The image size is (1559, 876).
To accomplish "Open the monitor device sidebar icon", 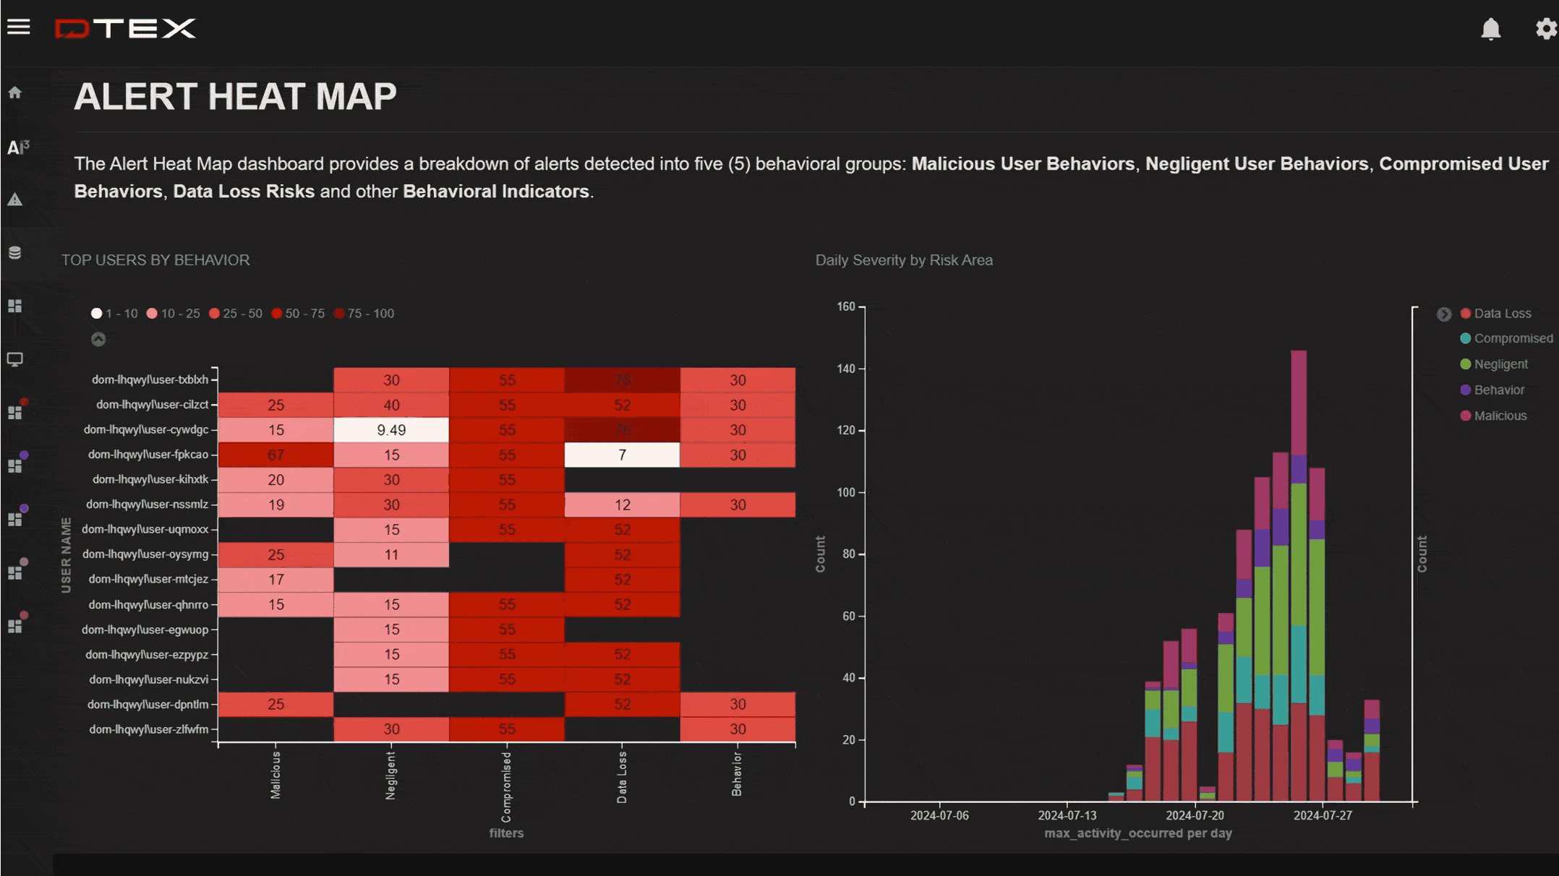I will [x=15, y=359].
